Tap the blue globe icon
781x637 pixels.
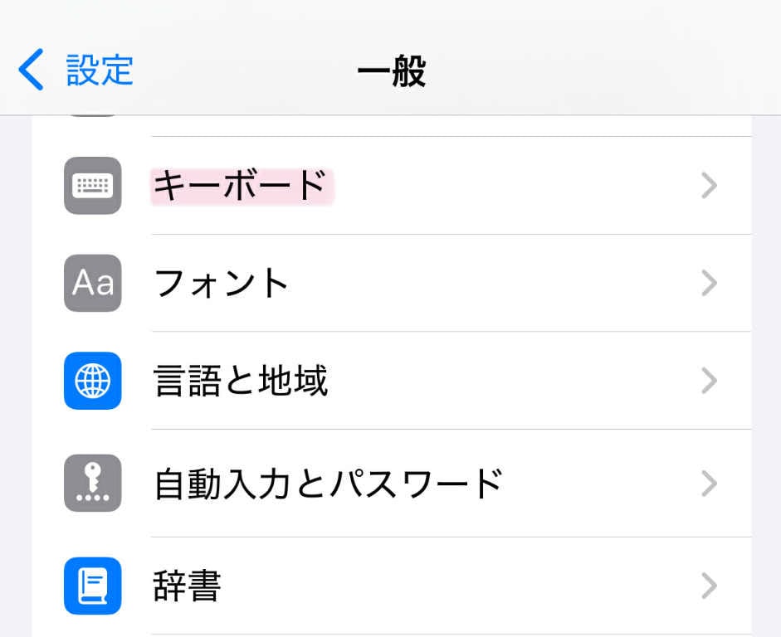point(92,381)
